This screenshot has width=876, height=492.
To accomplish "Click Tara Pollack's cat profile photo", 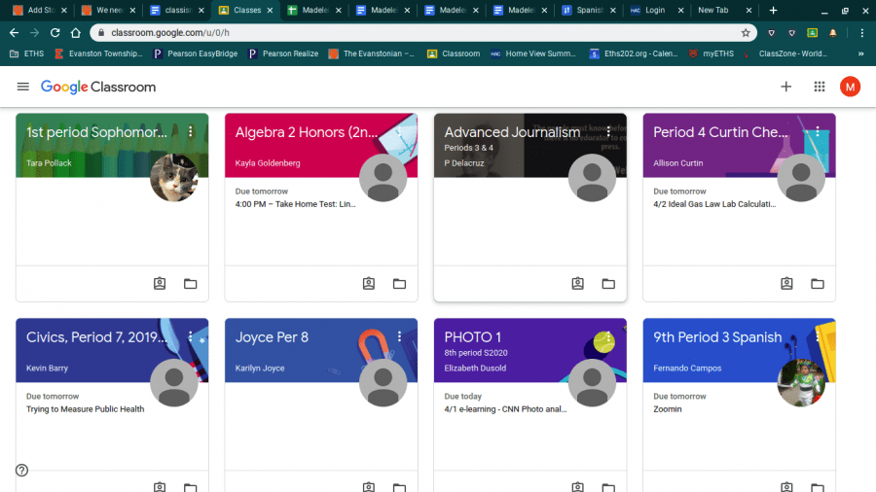I will (174, 178).
